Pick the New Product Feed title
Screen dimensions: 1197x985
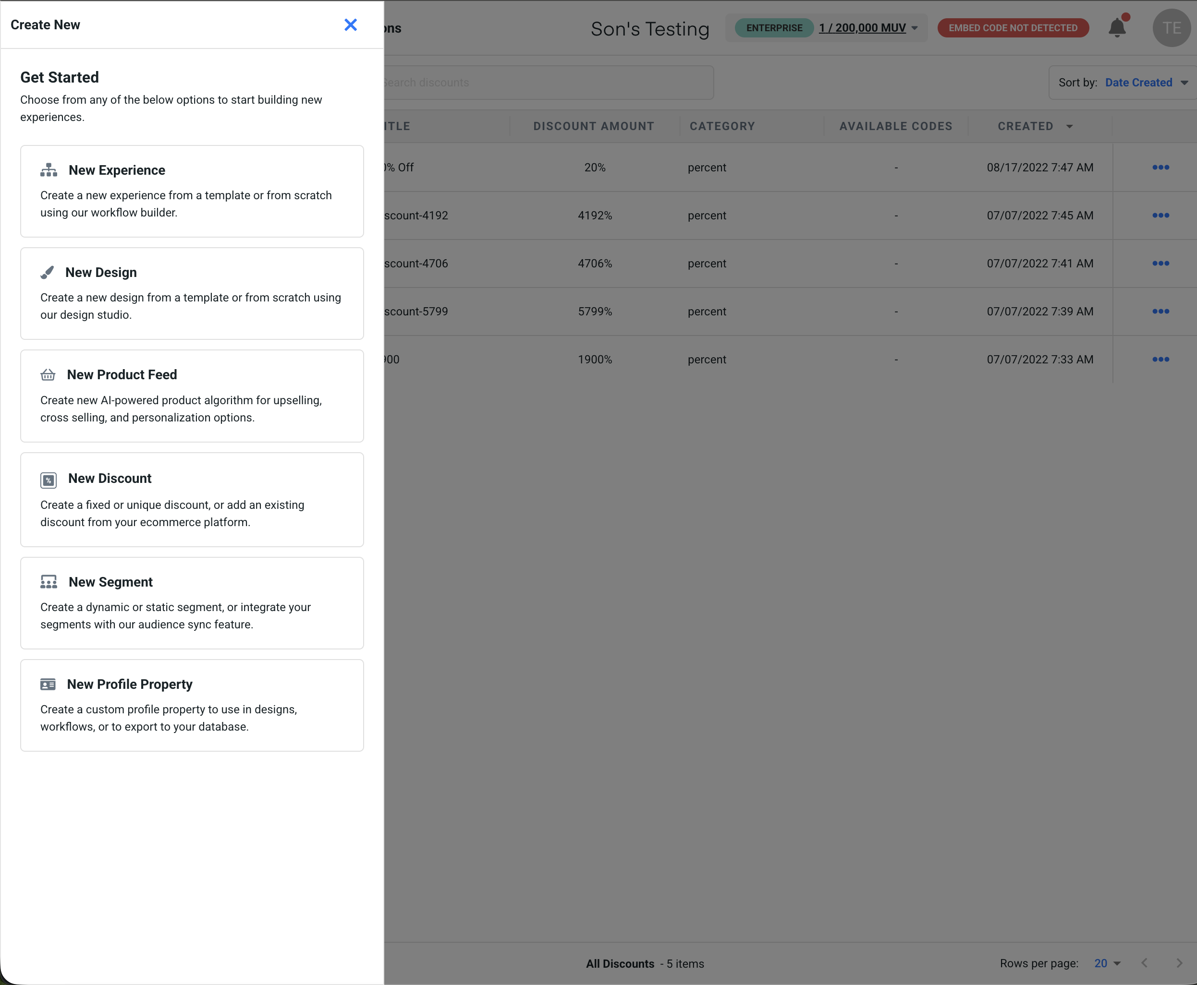tap(122, 374)
